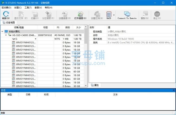Click the 名称 properties column header

pos(92,27)
